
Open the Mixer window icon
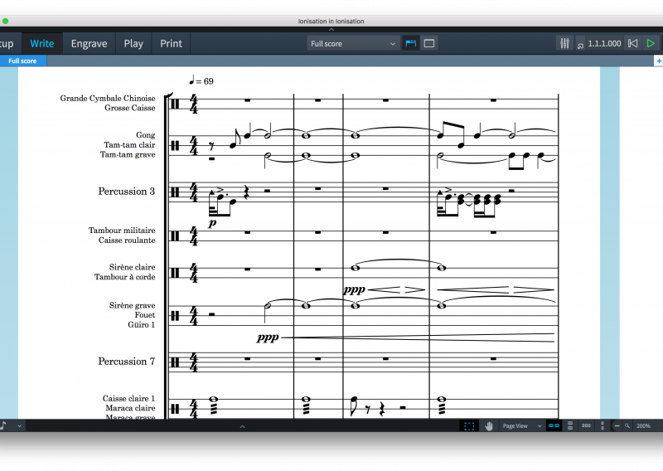pyautogui.click(x=564, y=43)
